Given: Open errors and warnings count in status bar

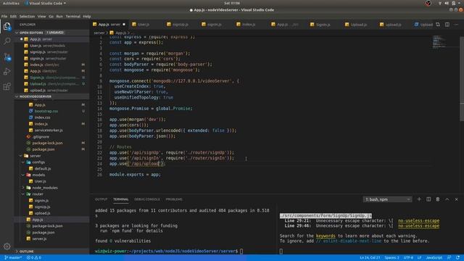Looking at the screenshot, I should (34, 258).
